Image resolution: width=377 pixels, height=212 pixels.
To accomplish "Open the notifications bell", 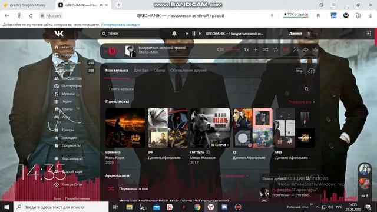I will coord(174,34).
